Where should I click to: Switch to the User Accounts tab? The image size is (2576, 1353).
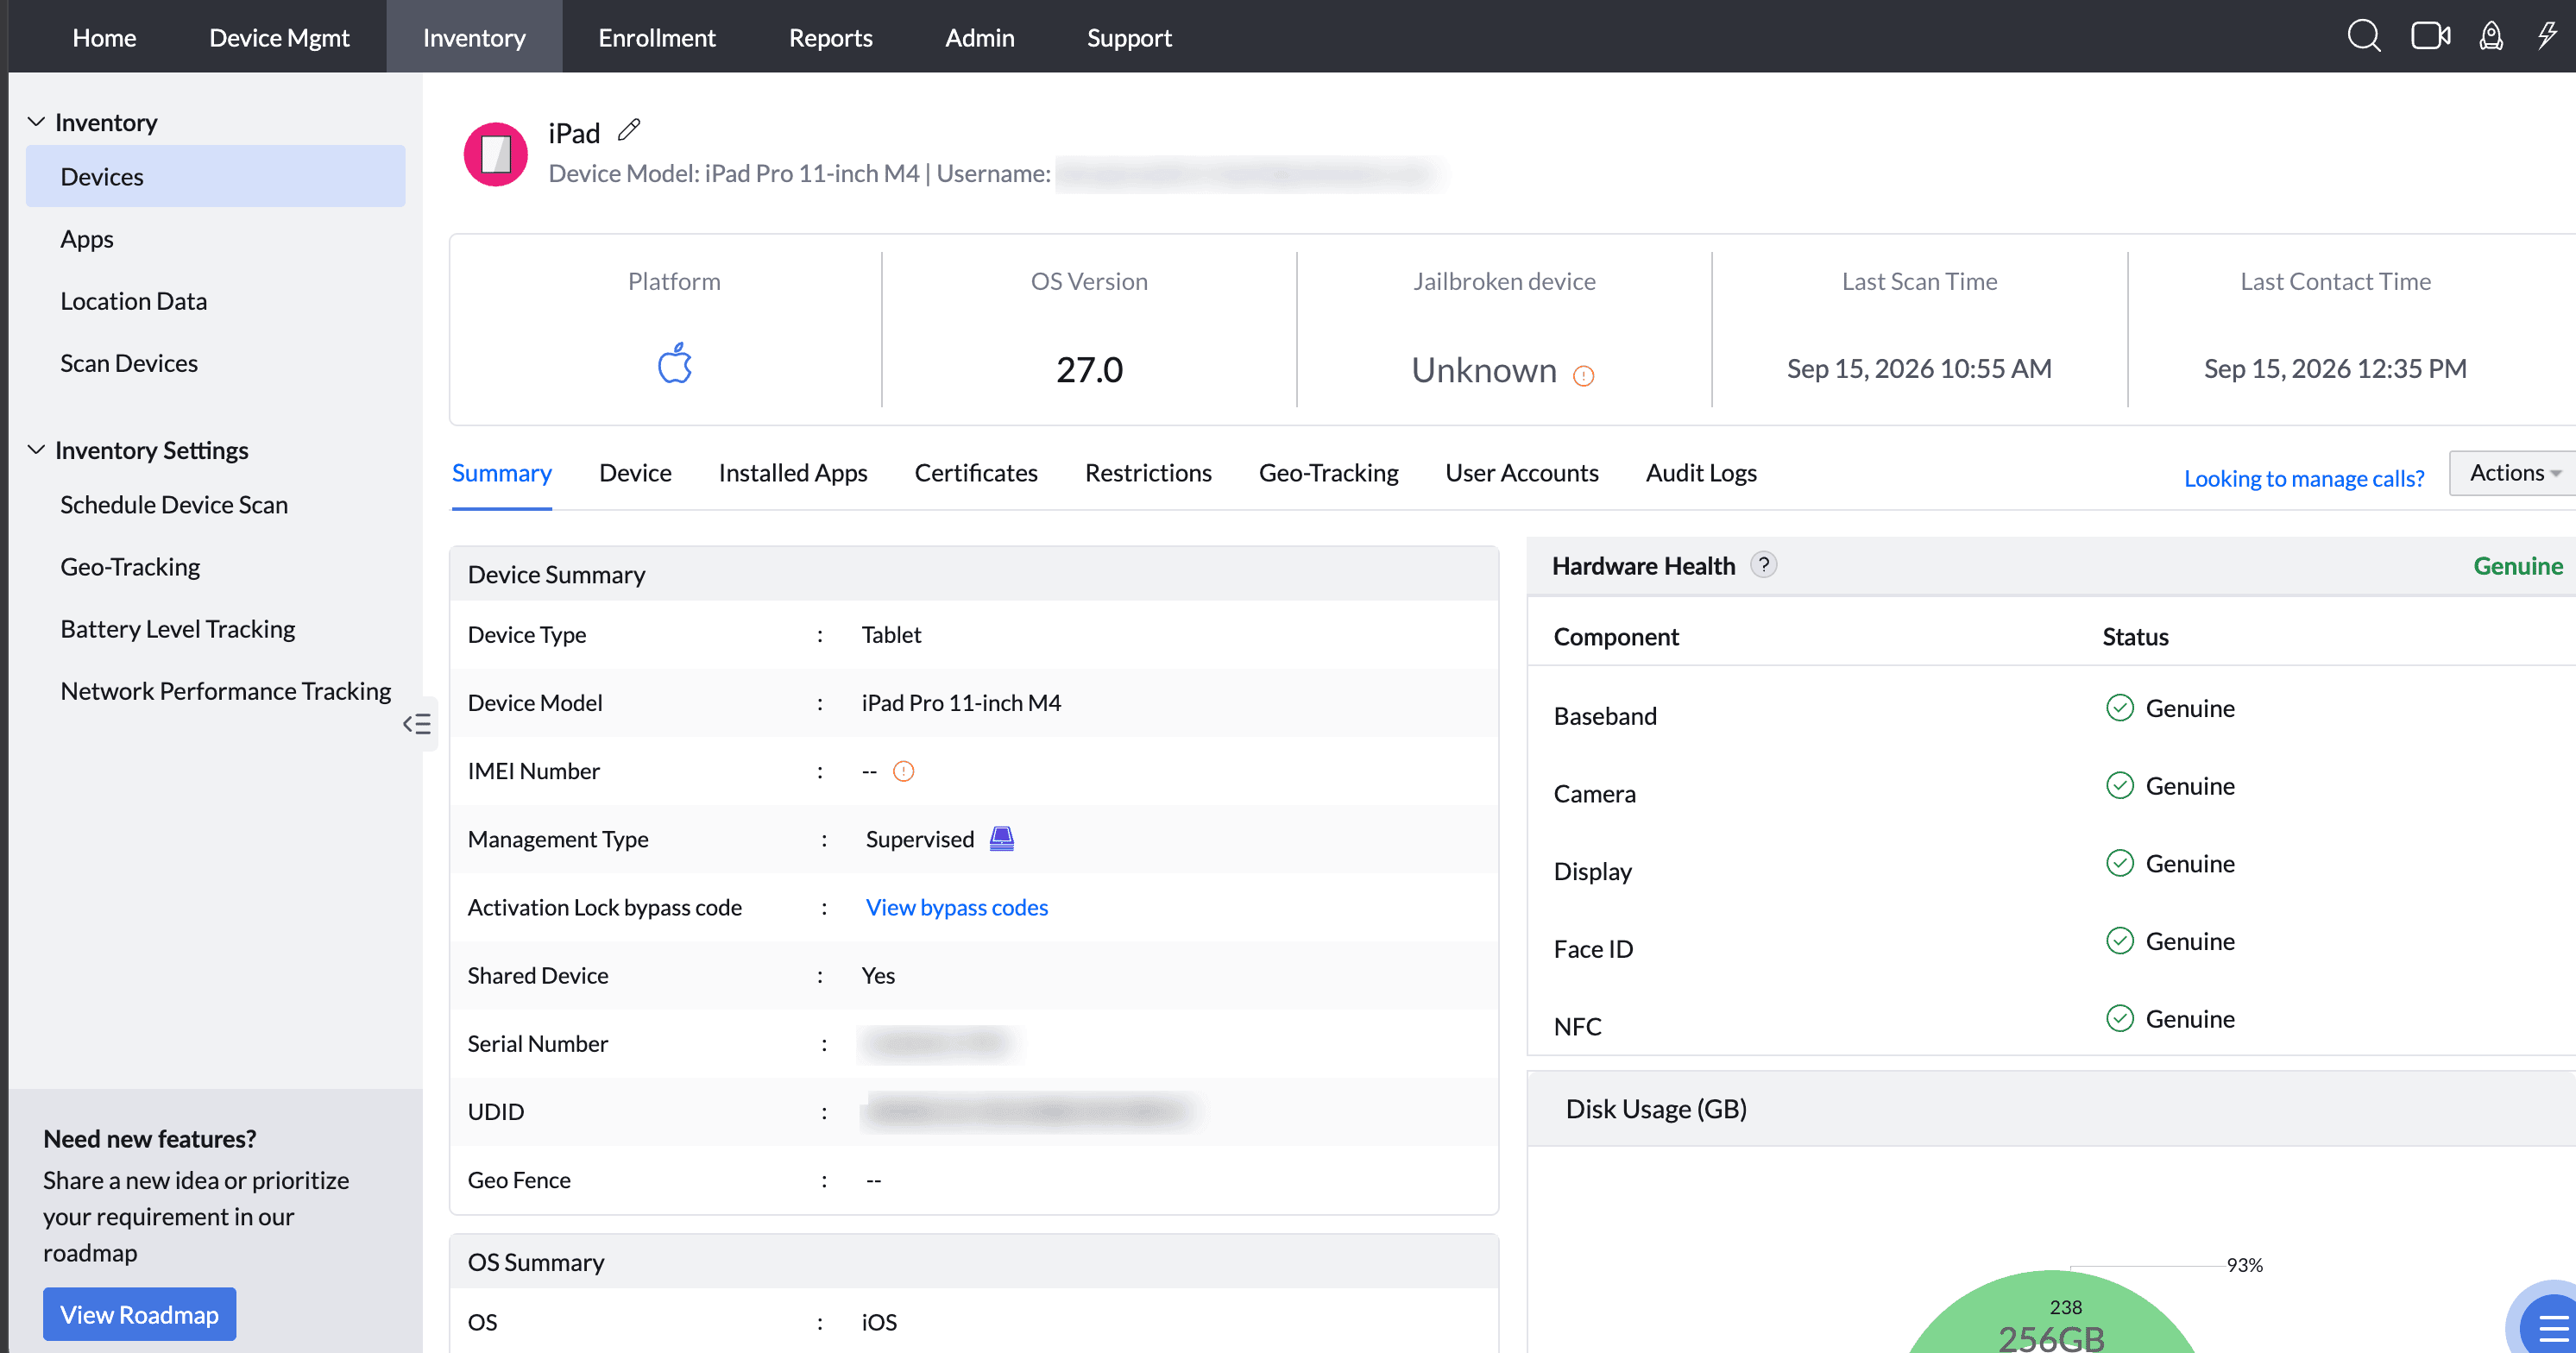[1522, 473]
